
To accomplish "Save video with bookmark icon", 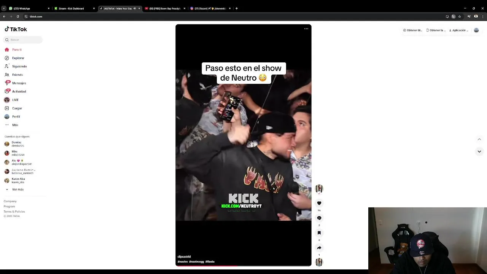I will pos(319,233).
